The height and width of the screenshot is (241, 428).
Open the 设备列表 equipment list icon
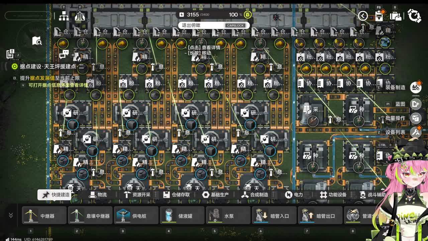416,132
